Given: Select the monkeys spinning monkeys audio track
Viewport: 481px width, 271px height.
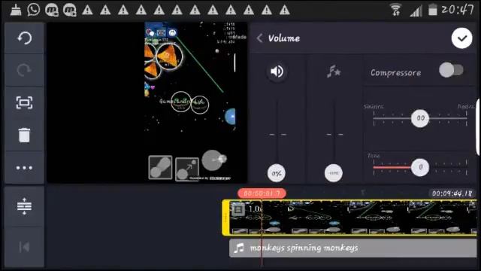Looking at the screenshot, I should click(x=352, y=248).
